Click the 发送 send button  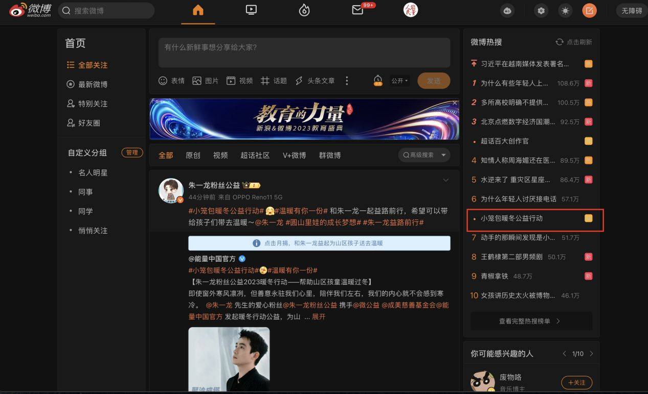(434, 81)
